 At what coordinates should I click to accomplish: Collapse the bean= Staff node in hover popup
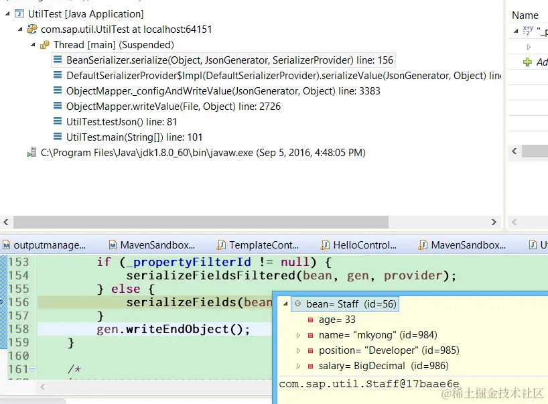tap(285, 304)
